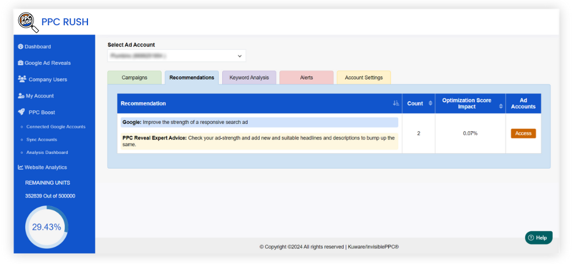Click the count value 2 cell
575x264 pixels.
click(x=419, y=133)
